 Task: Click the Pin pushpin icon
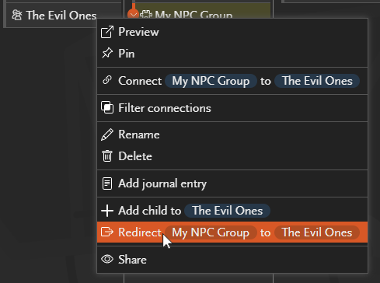[107, 53]
